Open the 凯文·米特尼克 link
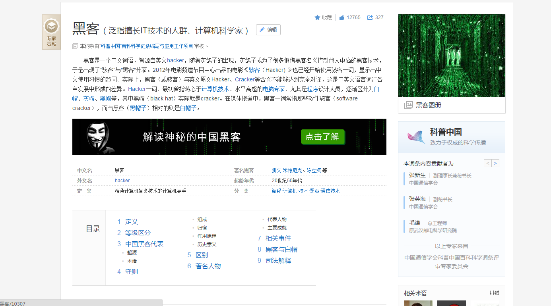The image size is (551, 306). 287,170
